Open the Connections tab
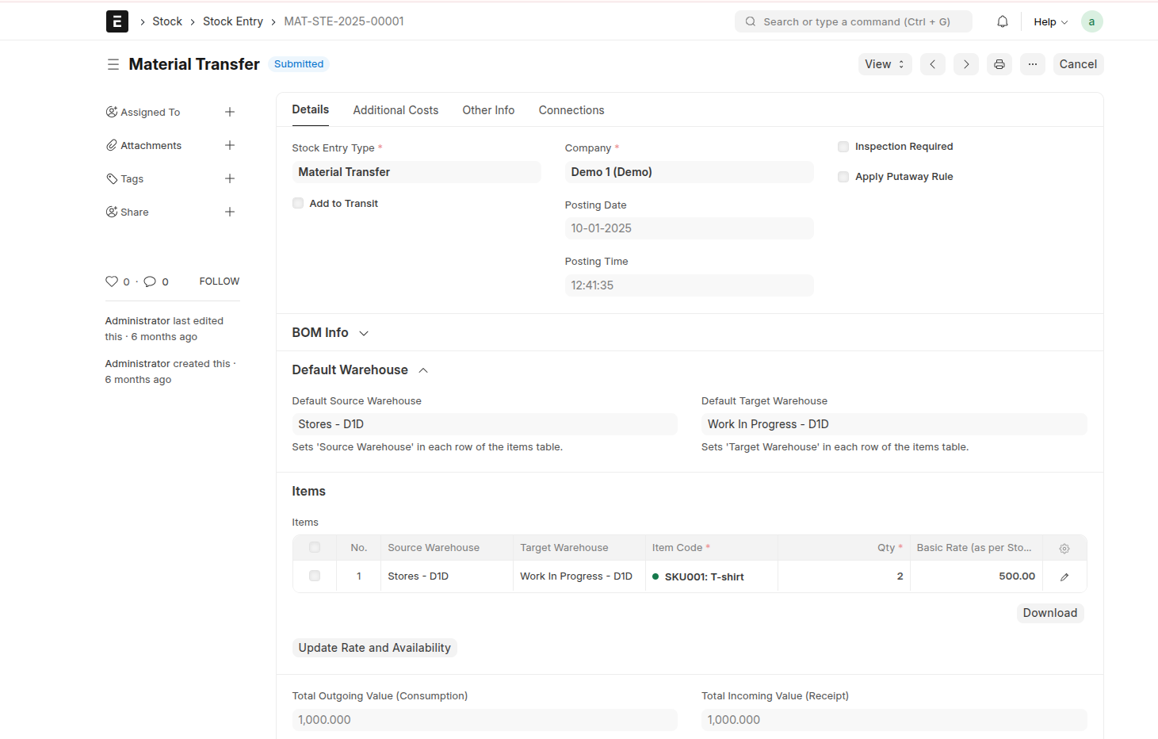The image size is (1158, 739). (571, 109)
